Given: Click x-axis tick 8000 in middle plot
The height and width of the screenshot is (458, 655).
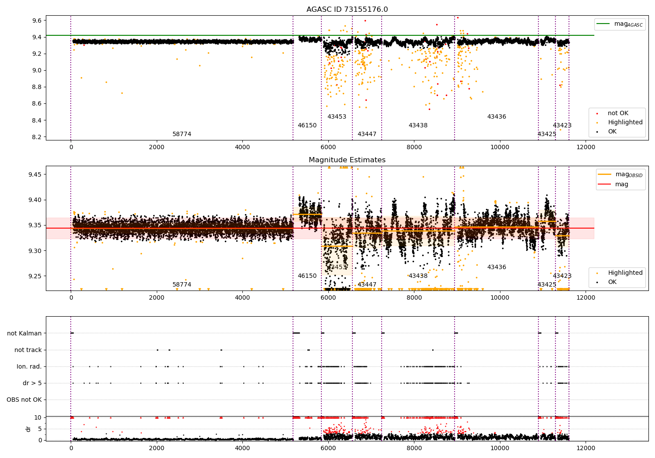Looking at the screenshot, I should click(414, 297).
